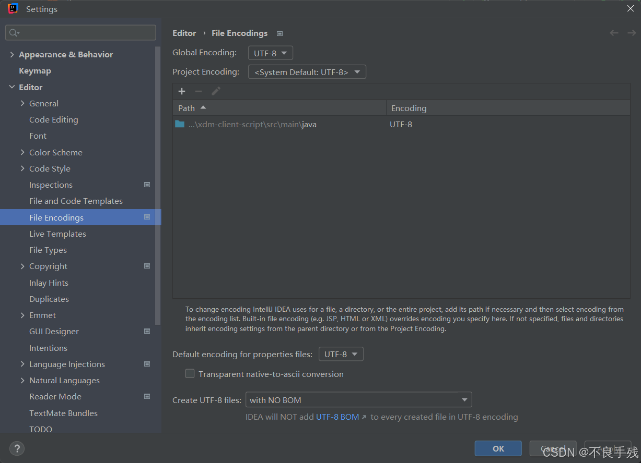Click the OK button
The width and height of the screenshot is (641, 463).
coord(498,448)
